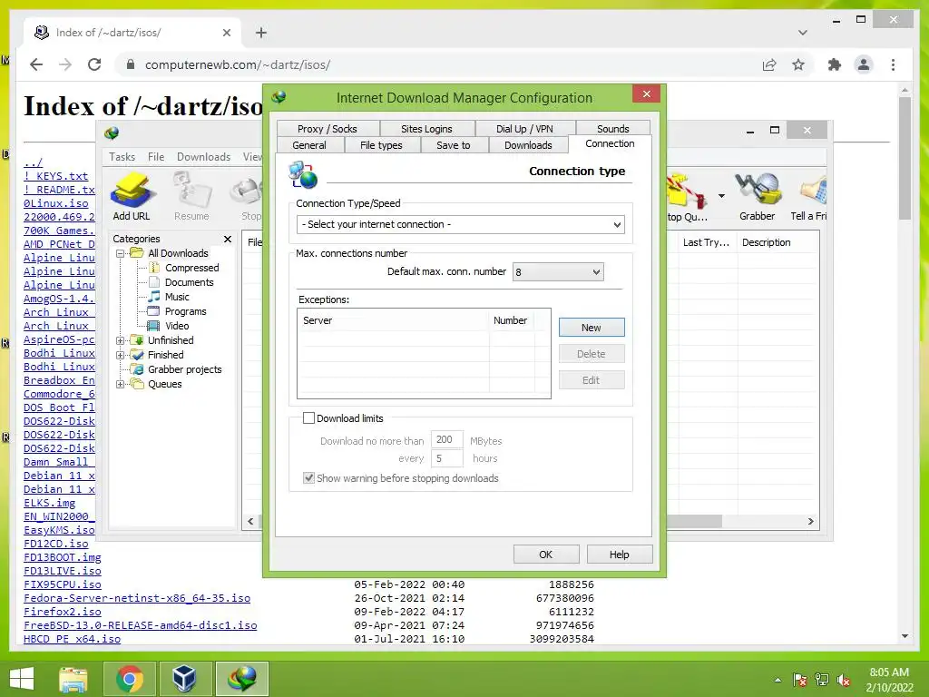Open the File menu in IDM
The image size is (929, 697).
point(156,157)
